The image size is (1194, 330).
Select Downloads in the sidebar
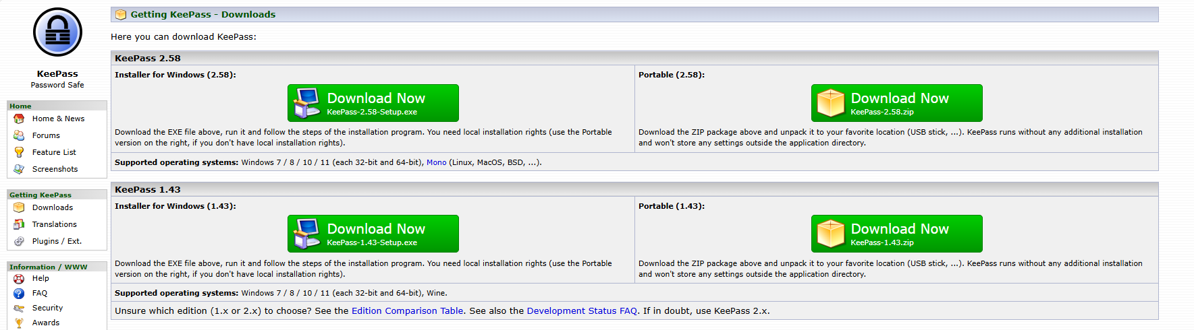pyautogui.click(x=53, y=207)
